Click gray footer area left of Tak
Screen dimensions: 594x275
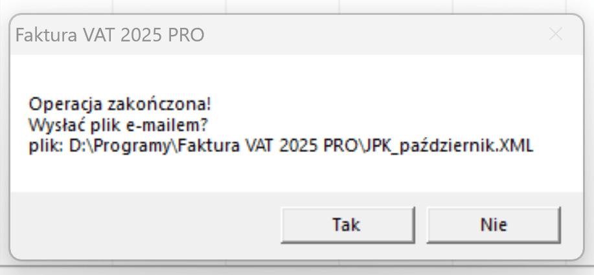[144, 225]
